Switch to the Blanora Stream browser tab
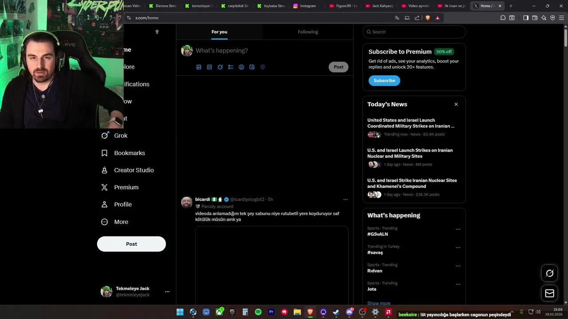The image size is (568, 319). (x=163, y=6)
